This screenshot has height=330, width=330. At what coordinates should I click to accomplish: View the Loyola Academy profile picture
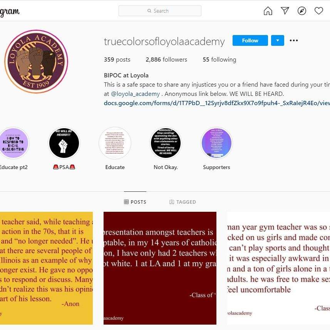click(36, 62)
